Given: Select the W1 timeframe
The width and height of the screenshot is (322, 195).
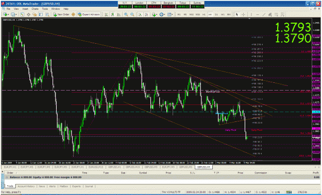Looking at the screenshot, I should tap(223, 14).
